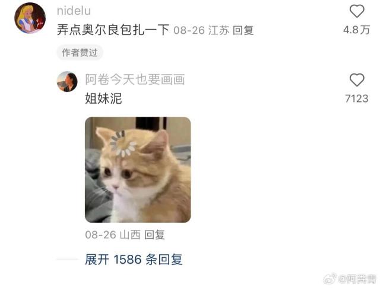Click the Weibo logo in the watermark
The width and height of the screenshot is (380, 288).
[x=330, y=279]
